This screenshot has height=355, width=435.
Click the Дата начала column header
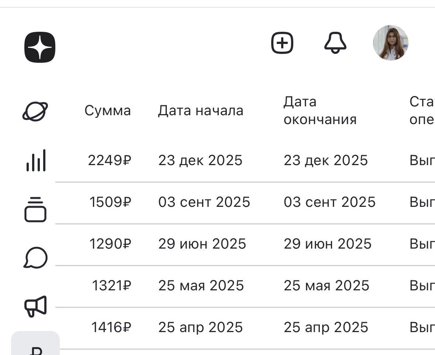click(x=200, y=110)
